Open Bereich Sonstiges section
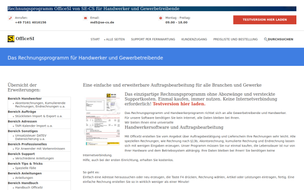This screenshot has height=190, width=304. [23, 131]
